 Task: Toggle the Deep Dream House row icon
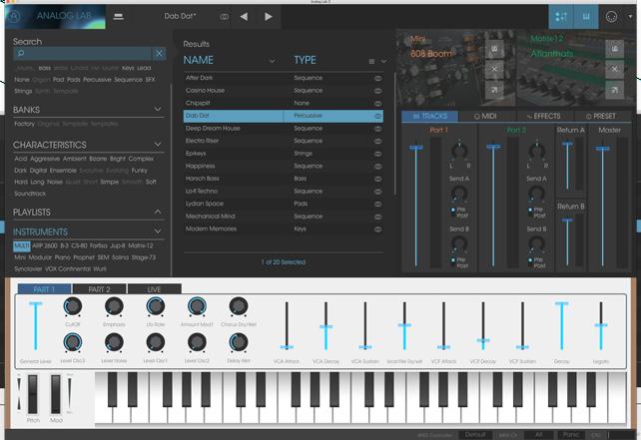(377, 129)
